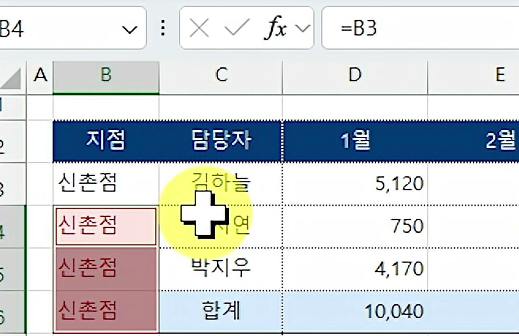Confirm the formula with the checkmark
Screen dimensions: 519x336
237,27
